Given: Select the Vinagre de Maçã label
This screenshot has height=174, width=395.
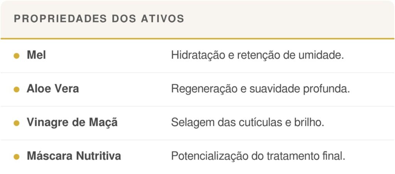Looking at the screenshot, I should pos(72,123).
